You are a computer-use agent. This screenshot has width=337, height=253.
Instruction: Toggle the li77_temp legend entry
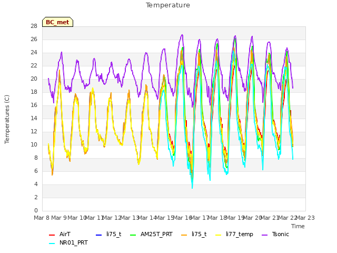(234, 234)
